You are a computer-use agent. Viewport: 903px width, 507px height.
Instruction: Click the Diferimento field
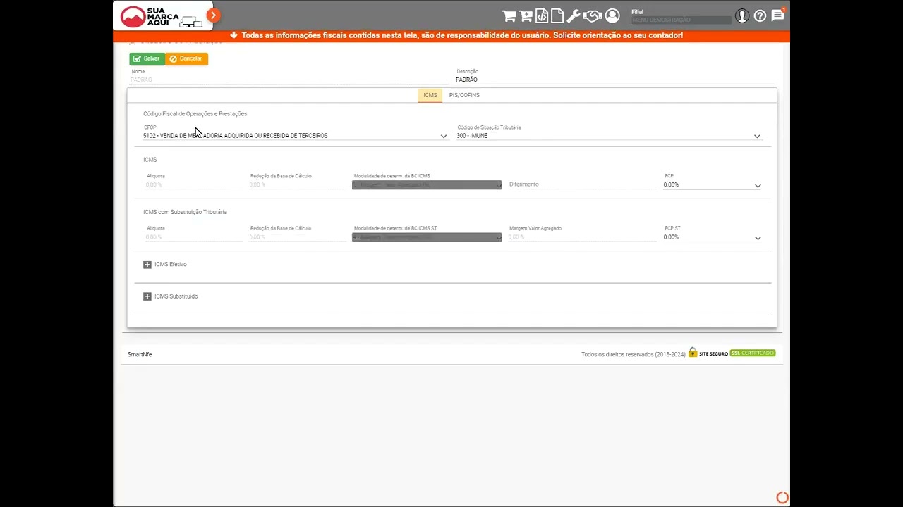(x=582, y=184)
